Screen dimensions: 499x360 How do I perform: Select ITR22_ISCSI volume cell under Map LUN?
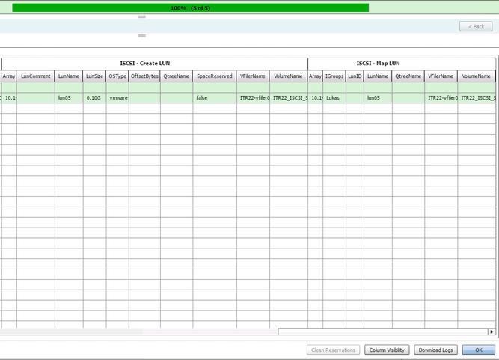(x=477, y=98)
